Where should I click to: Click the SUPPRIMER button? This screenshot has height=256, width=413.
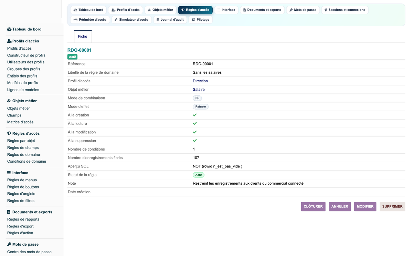tap(392, 206)
